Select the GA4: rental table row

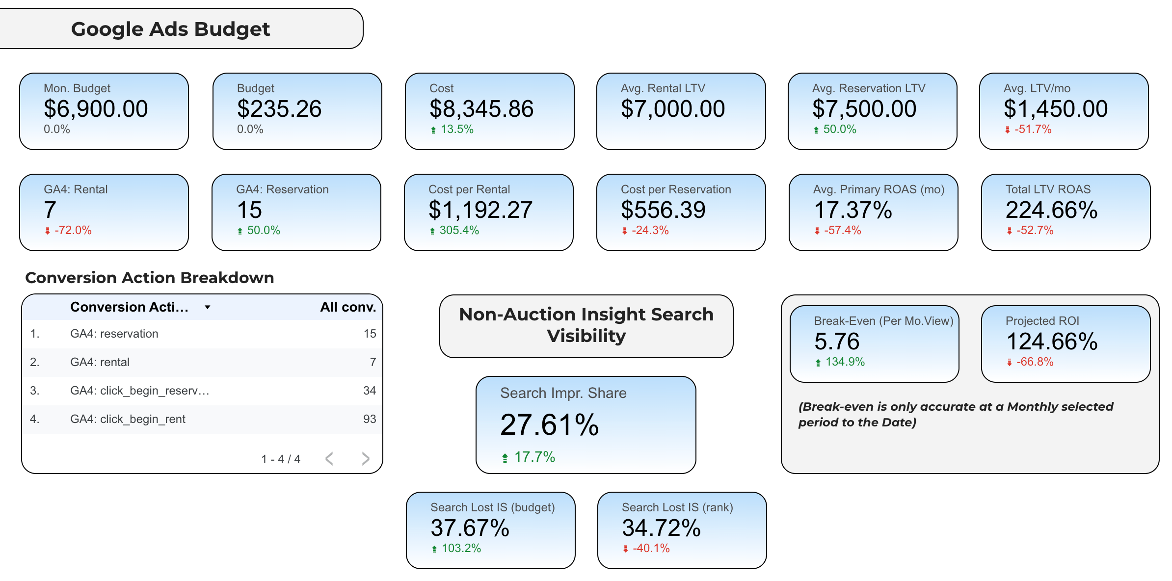point(202,362)
